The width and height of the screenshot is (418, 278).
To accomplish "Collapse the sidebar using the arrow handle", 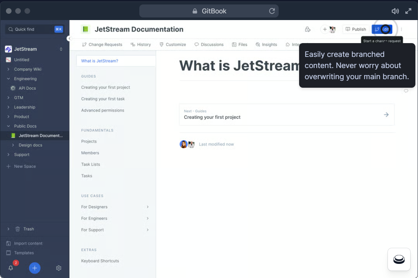I will pos(69,39).
